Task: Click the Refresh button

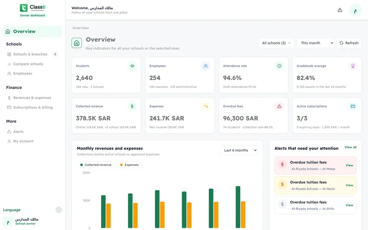Action: pos(349,43)
